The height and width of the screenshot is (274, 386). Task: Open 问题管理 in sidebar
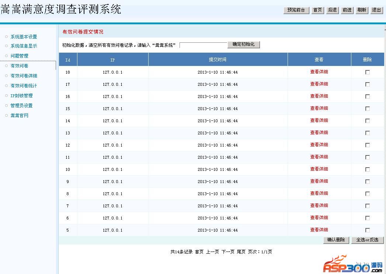click(x=19, y=56)
